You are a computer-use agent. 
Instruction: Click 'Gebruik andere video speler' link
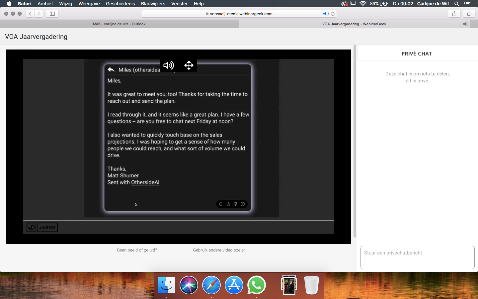[219, 250]
